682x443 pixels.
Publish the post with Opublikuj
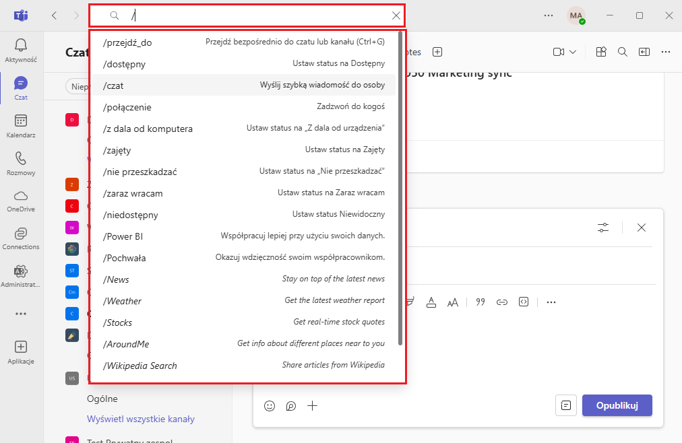click(617, 405)
